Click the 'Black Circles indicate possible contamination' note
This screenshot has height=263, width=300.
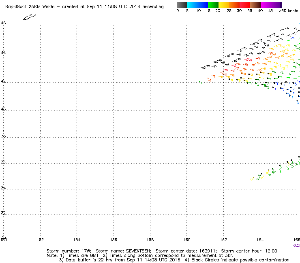(240, 260)
